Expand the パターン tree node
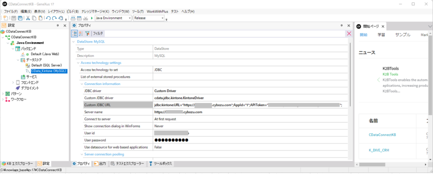Screen dimensions: 433x174 (x=3, y=94)
